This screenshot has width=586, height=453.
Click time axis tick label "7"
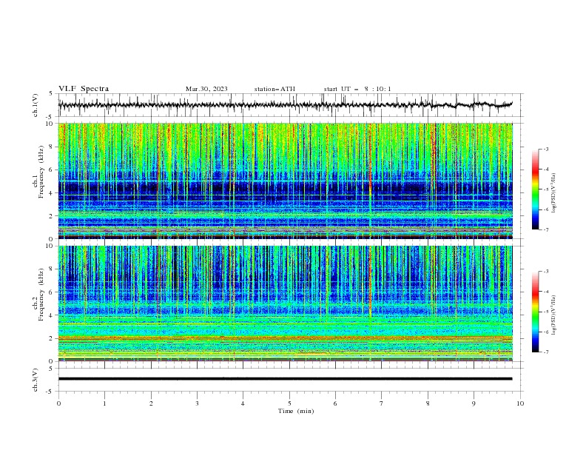coord(382,403)
